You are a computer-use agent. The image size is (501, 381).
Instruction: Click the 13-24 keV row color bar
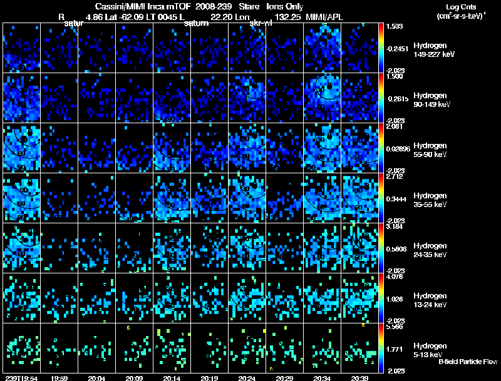click(381, 298)
